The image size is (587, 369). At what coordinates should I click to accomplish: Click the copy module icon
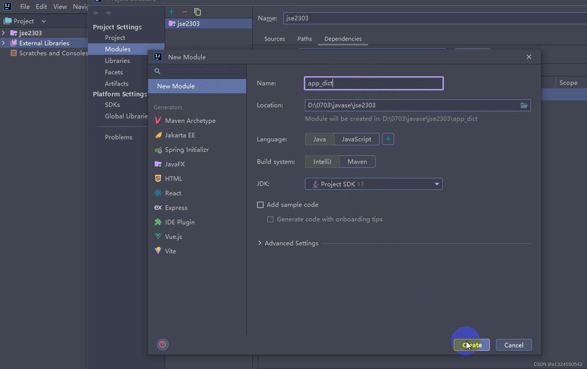(x=197, y=12)
